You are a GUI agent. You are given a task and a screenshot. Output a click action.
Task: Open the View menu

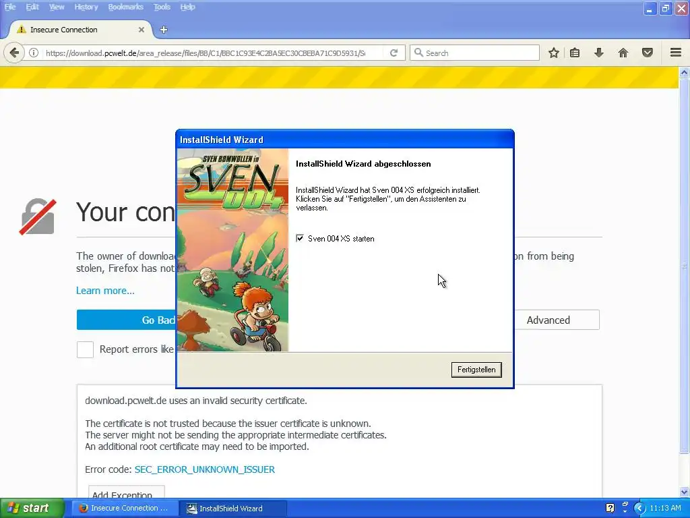pyautogui.click(x=57, y=7)
